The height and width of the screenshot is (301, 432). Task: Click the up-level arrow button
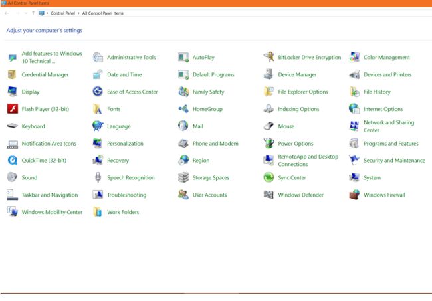[33, 13]
